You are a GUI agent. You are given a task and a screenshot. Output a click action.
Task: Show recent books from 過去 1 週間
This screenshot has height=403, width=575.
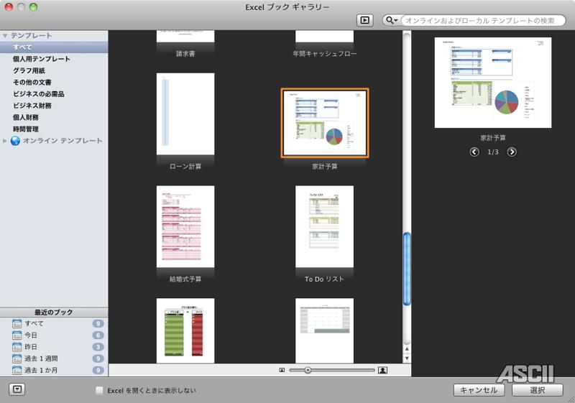point(54,358)
